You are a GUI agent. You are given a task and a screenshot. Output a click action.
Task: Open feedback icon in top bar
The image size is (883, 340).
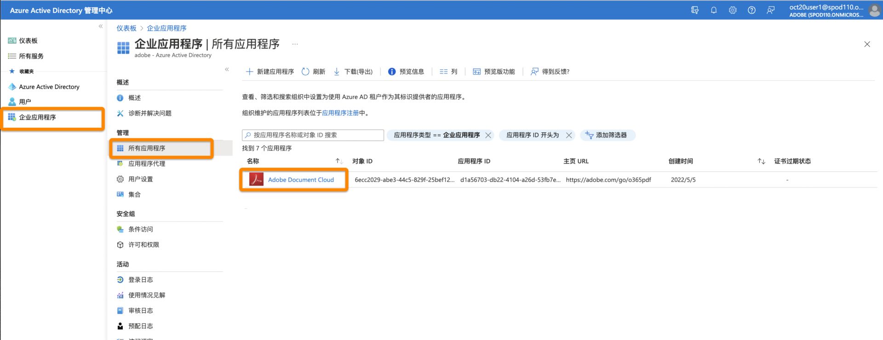pyautogui.click(x=771, y=10)
